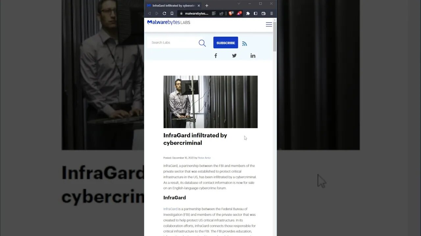Toggle the browser sidebar panel icon
Image resolution: width=421 pixels, height=236 pixels.
click(x=256, y=13)
